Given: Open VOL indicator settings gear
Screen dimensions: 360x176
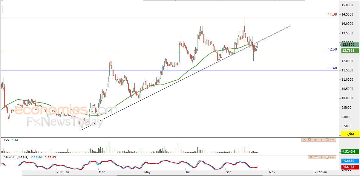Looking at the screenshot, I should pyautogui.click(x=327, y=140).
